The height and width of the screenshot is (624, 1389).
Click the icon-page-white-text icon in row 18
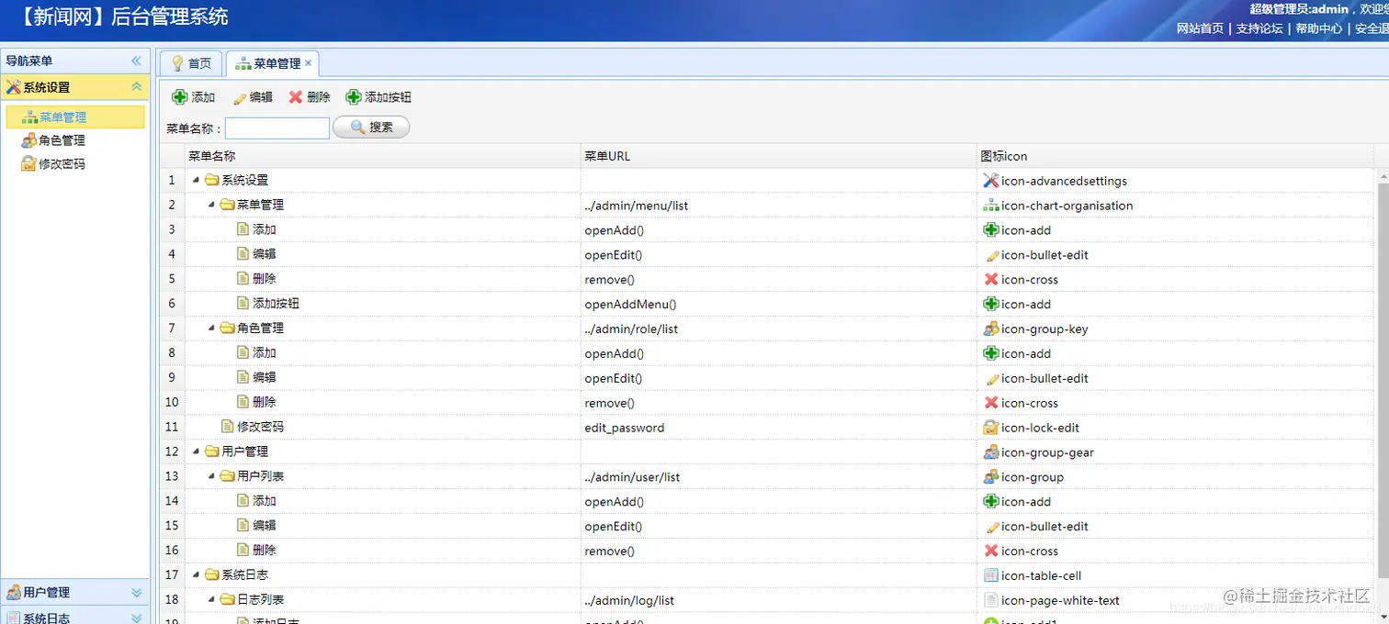pyautogui.click(x=990, y=600)
